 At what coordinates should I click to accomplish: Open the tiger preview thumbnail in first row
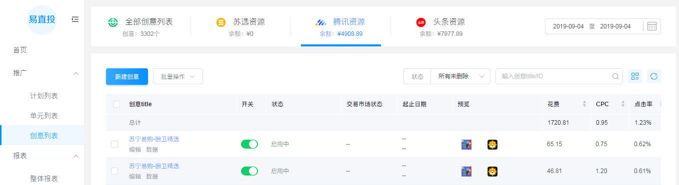492,145
